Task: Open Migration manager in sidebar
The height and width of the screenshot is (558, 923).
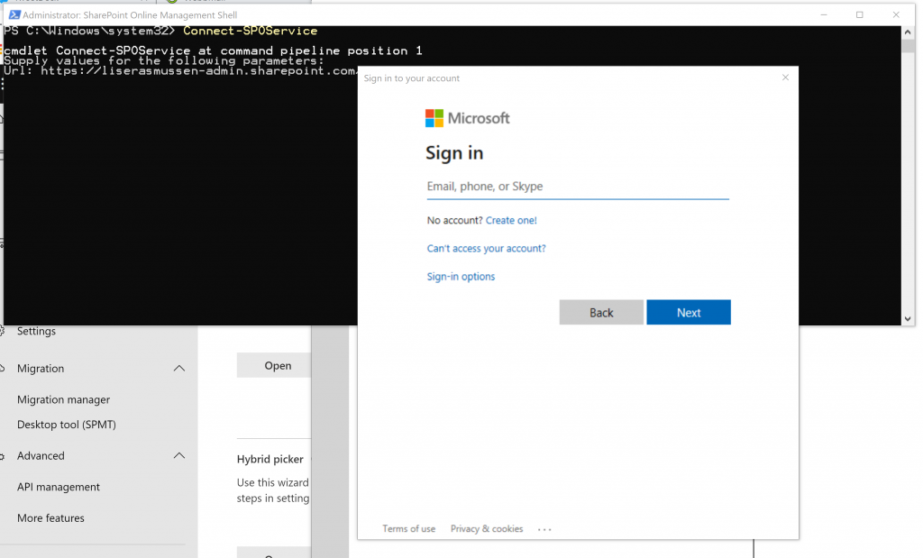Action: point(64,399)
